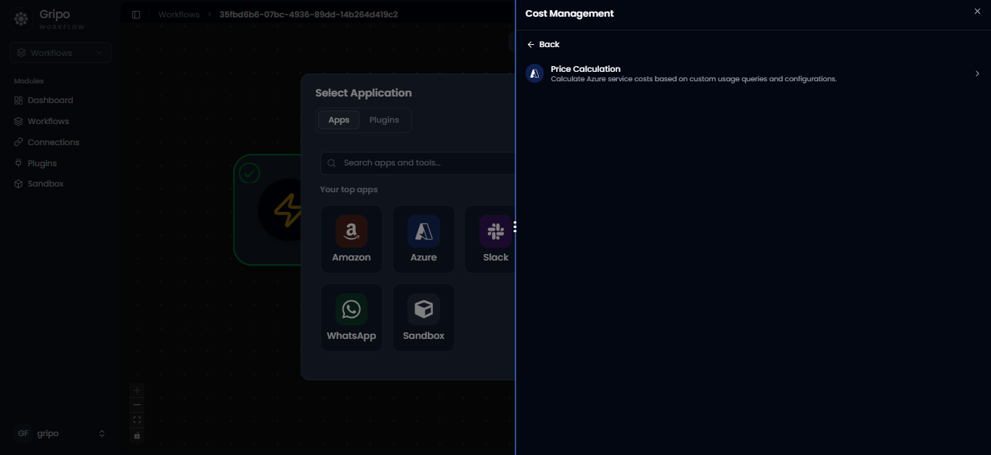Click the Modules section label
991x455 pixels.
29,81
